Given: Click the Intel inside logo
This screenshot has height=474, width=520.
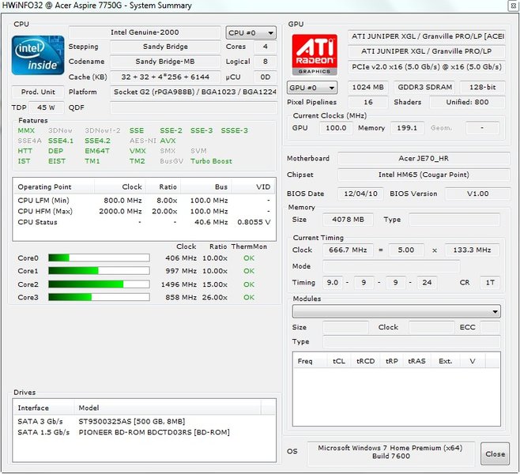Looking at the screenshot, I should pyautogui.click(x=38, y=55).
